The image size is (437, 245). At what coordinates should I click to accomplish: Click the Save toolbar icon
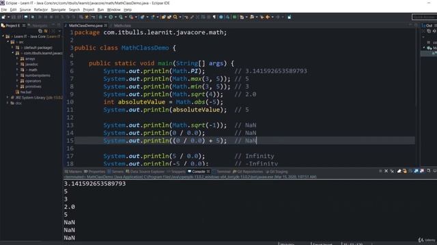[14, 17]
